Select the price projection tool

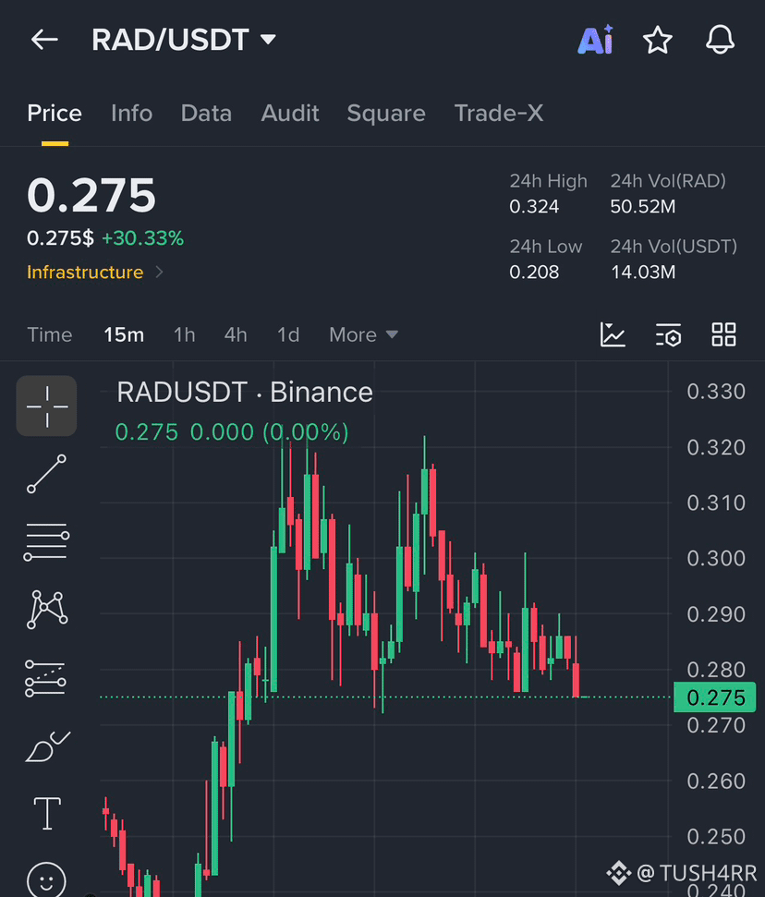tap(46, 678)
